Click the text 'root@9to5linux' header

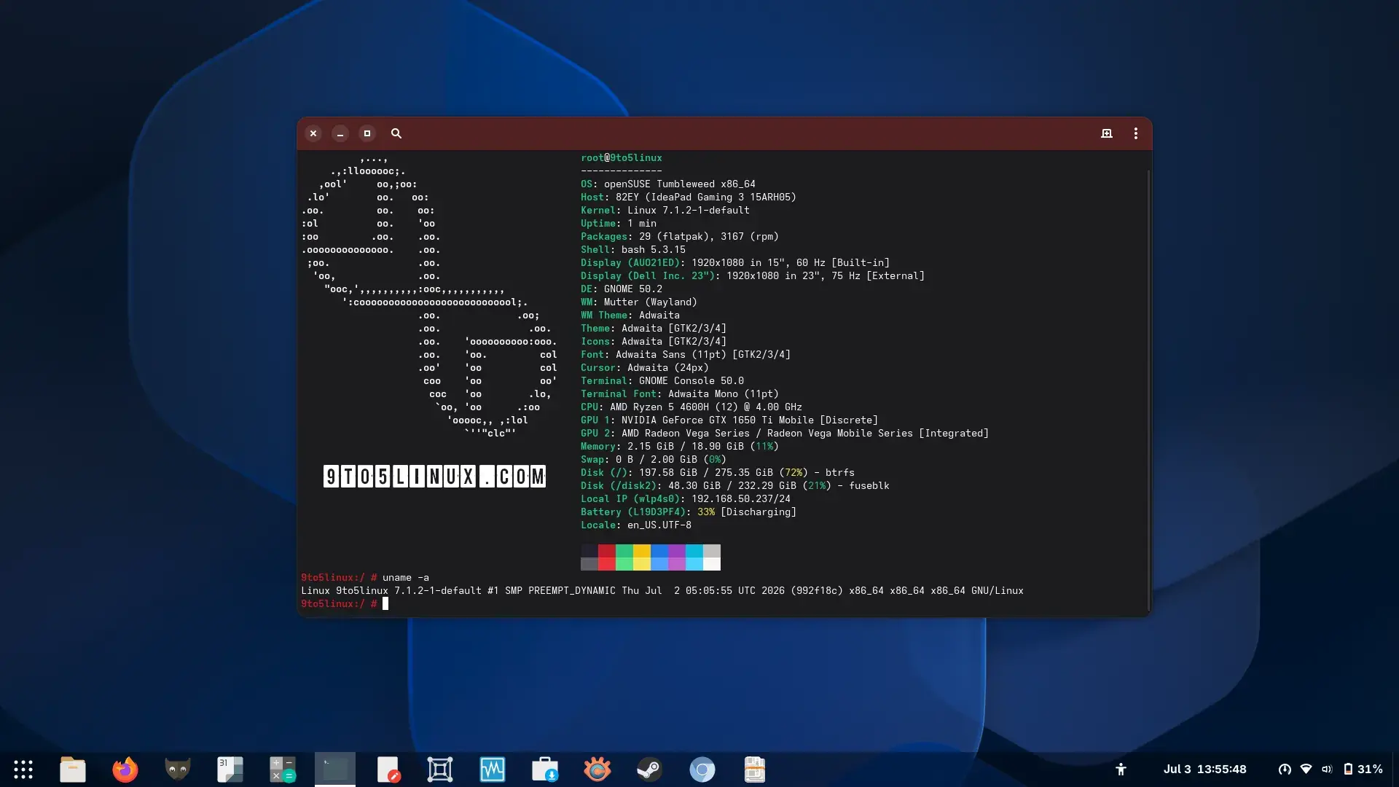click(622, 158)
